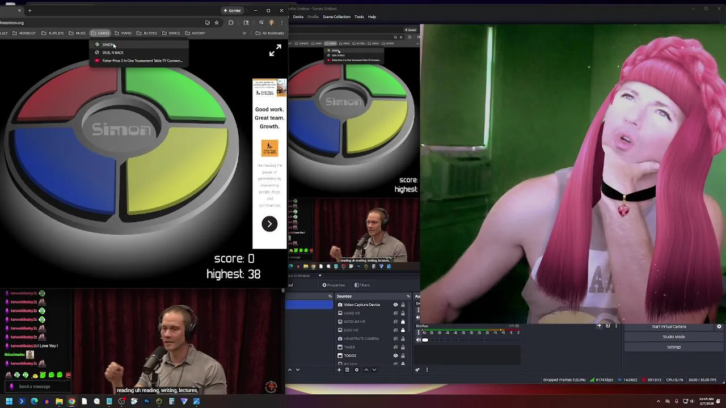Expand hidden bookmarks with the chevron
This screenshot has width=726, height=408.
(244, 33)
